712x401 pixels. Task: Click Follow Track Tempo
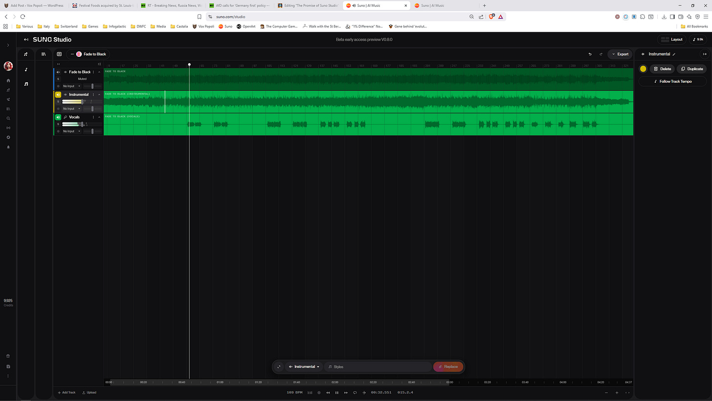(673, 81)
